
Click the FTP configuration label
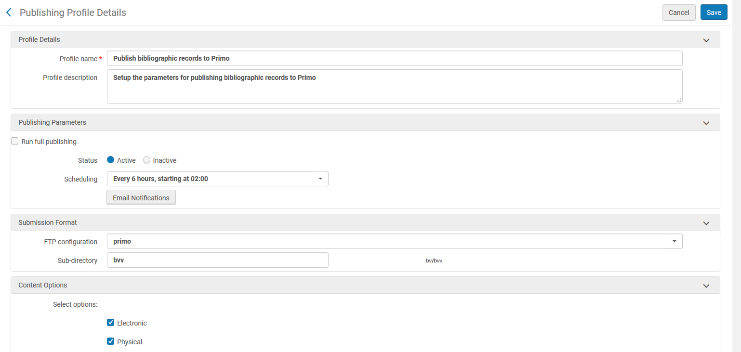[70, 242]
